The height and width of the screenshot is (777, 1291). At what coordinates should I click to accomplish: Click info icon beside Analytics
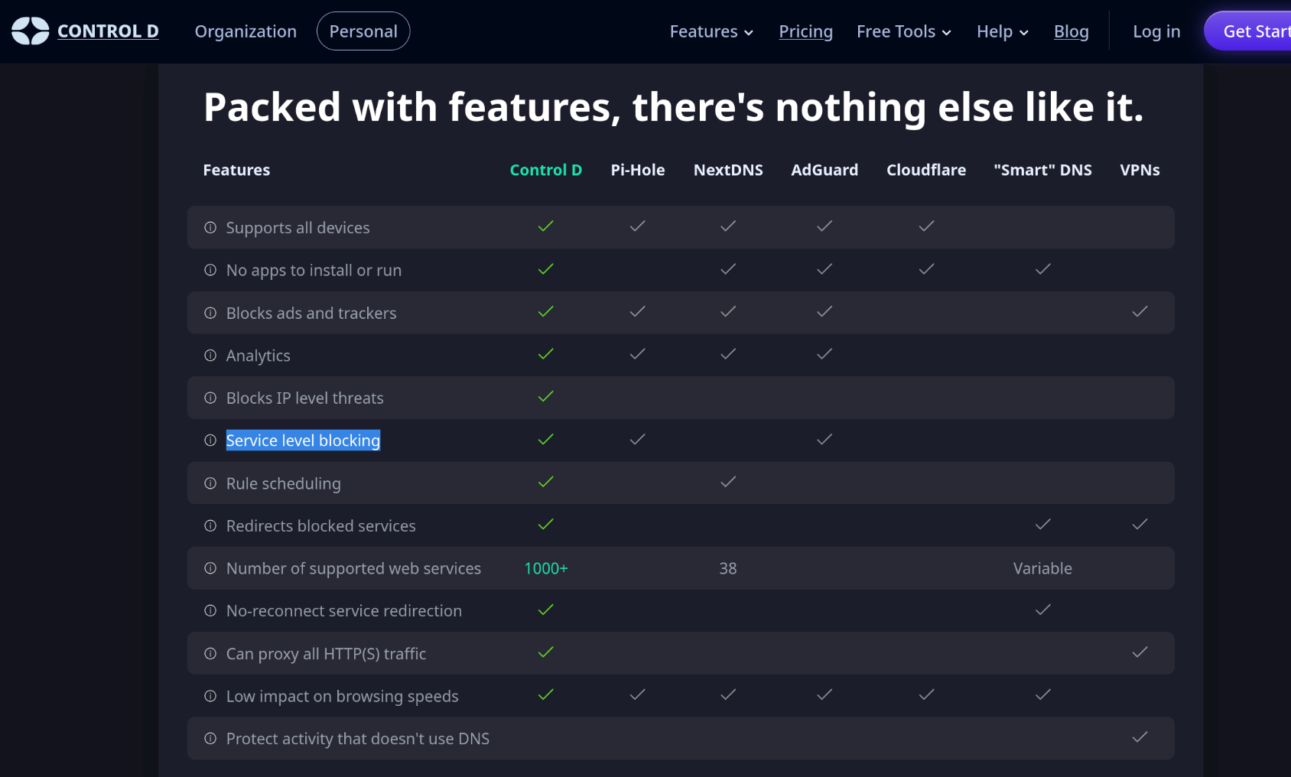210,356
